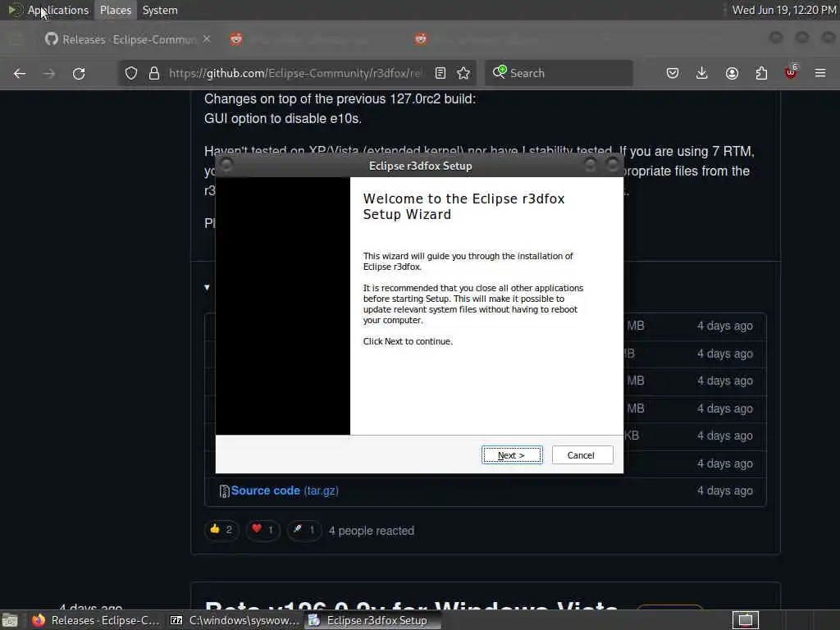This screenshot has width=840, height=630.
Task: Select Eclipse r3dfox Setup taskbar item
Action: coord(373,620)
